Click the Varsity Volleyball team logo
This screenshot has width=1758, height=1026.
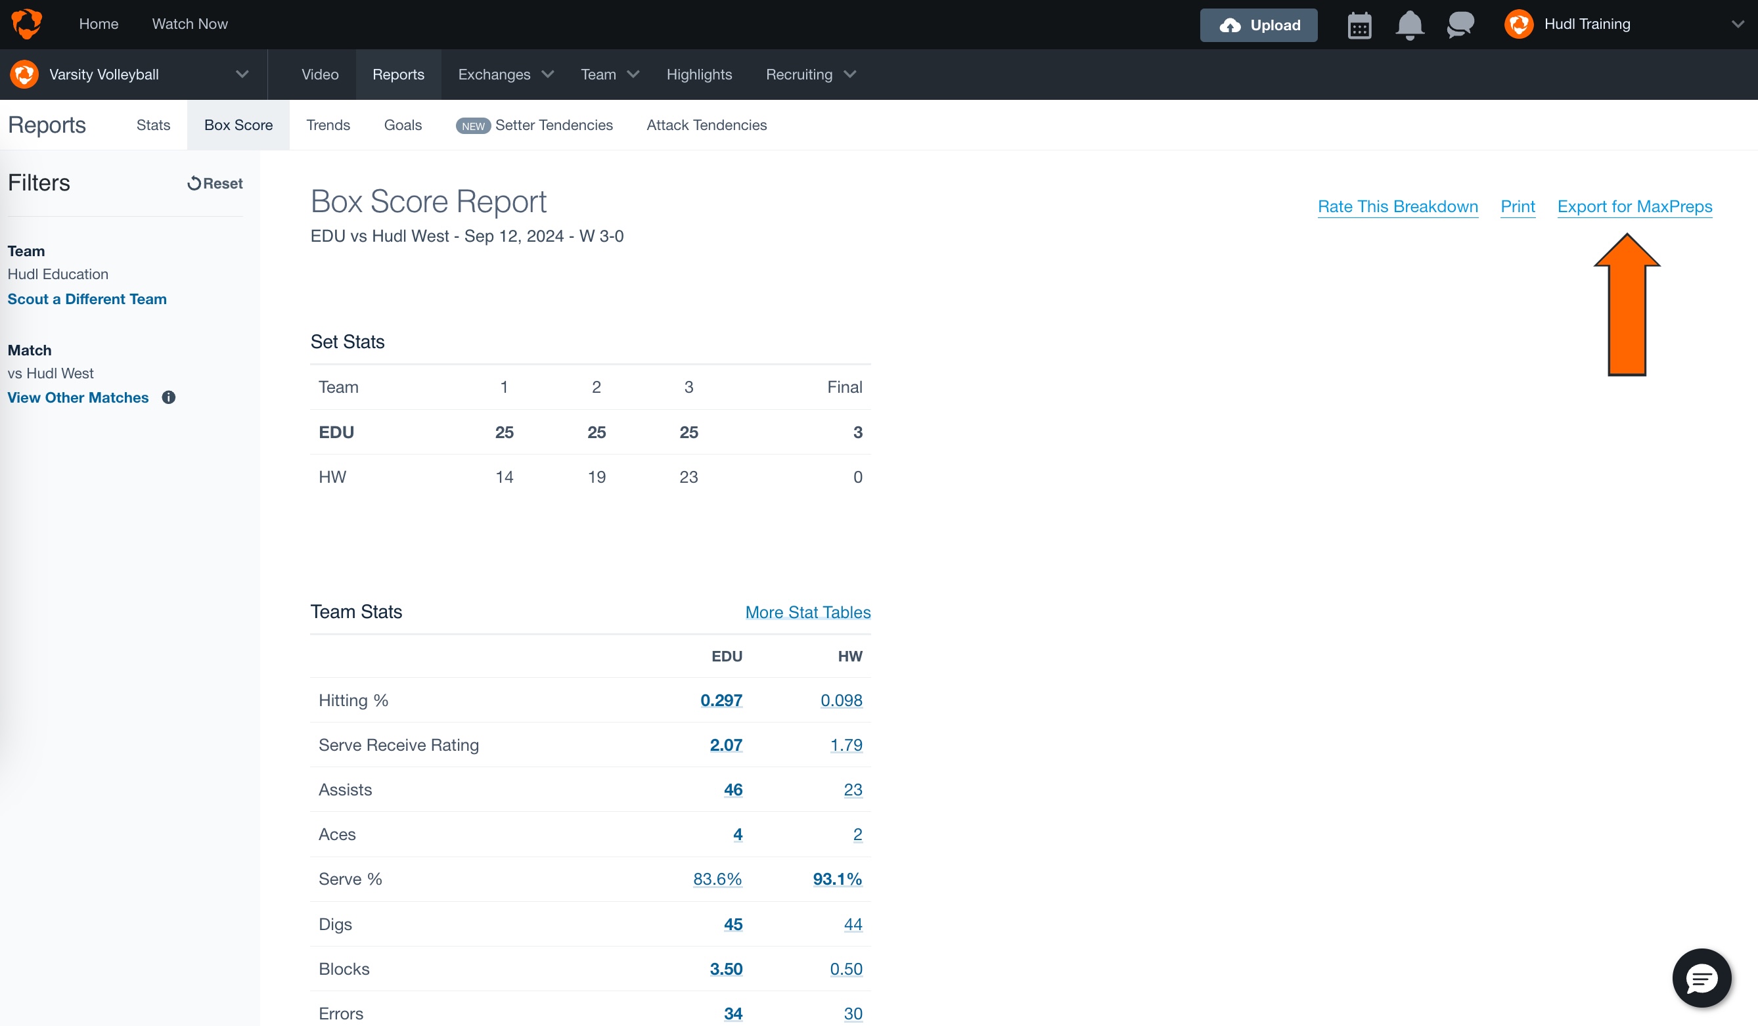point(23,74)
